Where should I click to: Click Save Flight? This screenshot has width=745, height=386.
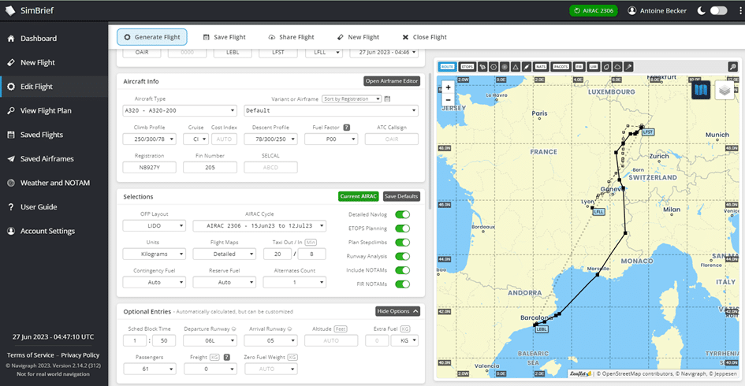[224, 37]
